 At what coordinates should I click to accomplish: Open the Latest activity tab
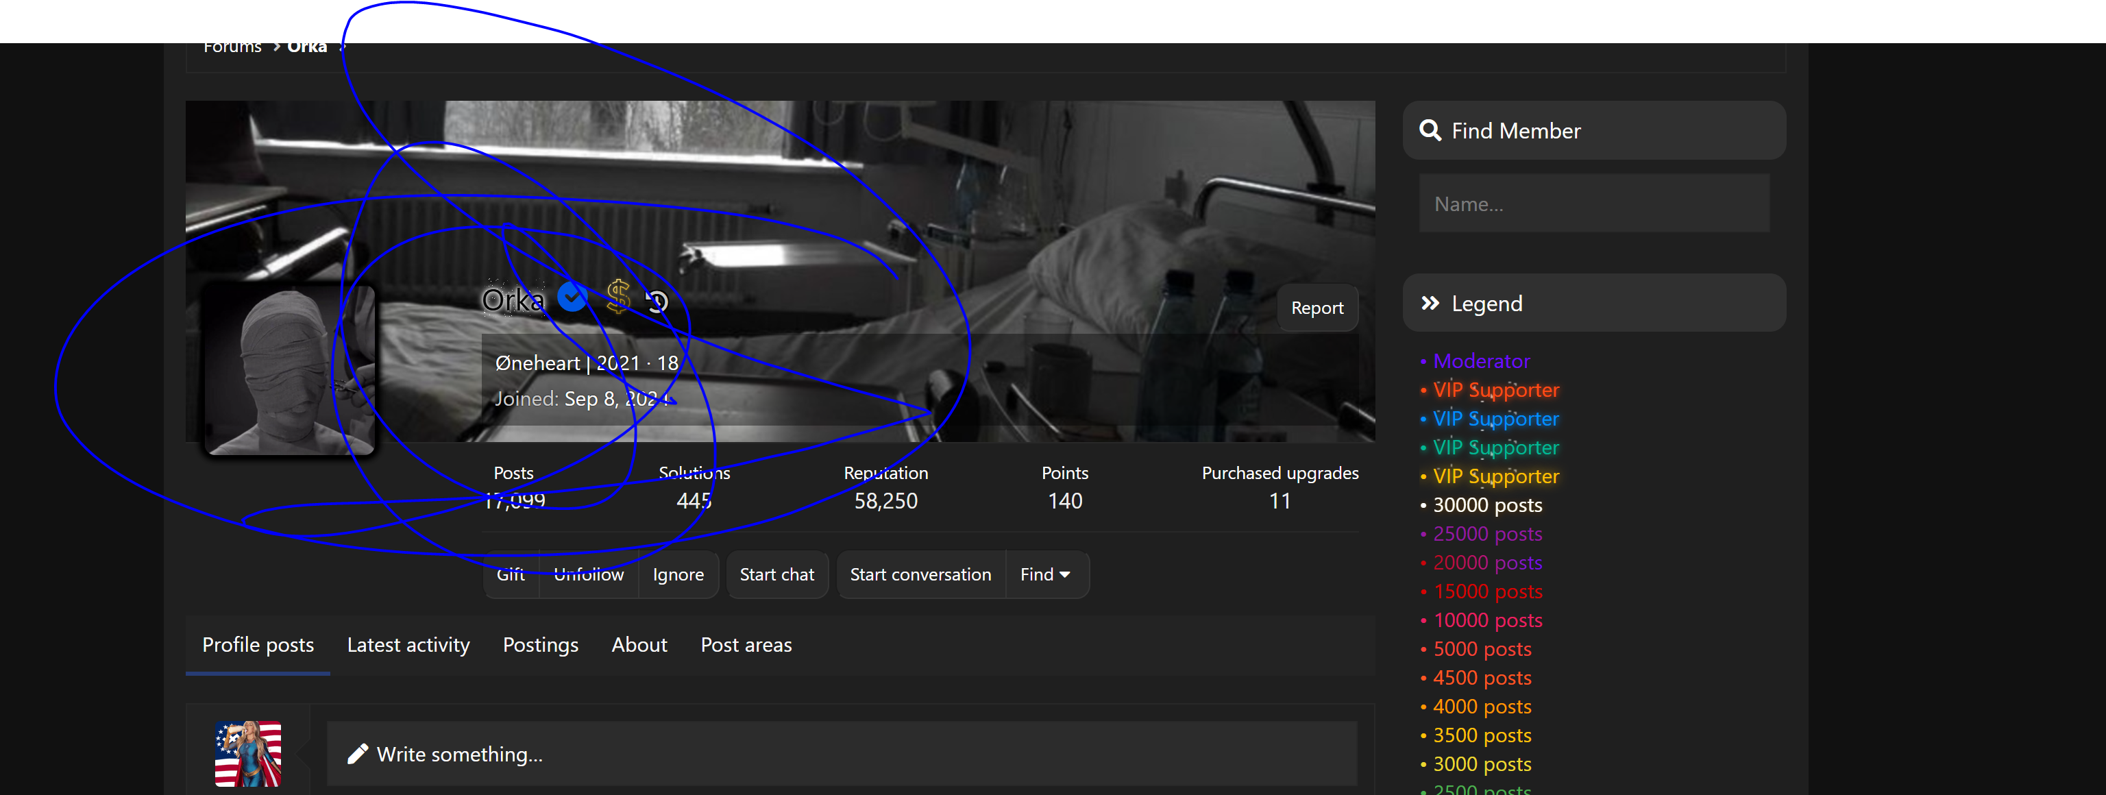coord(408,646)
